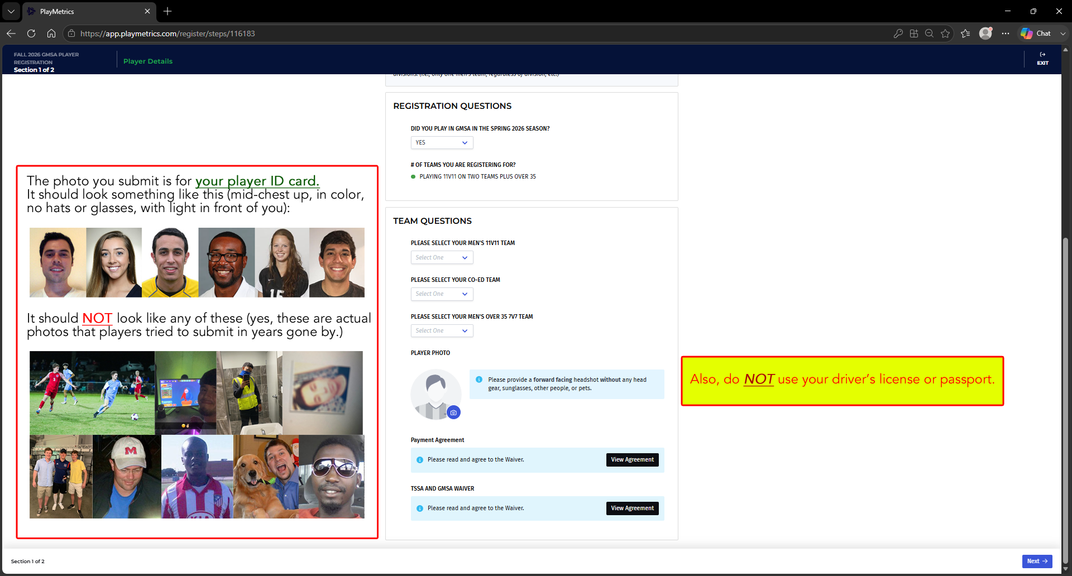Click the scrollbar up arrow
This screenshot has width=1072, height=576.
point(1065,50)
